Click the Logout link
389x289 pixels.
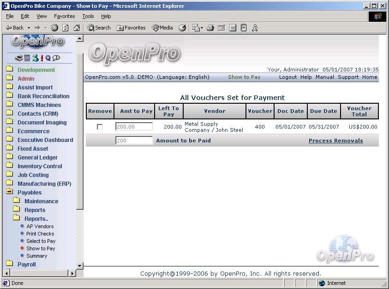point(287,77)
